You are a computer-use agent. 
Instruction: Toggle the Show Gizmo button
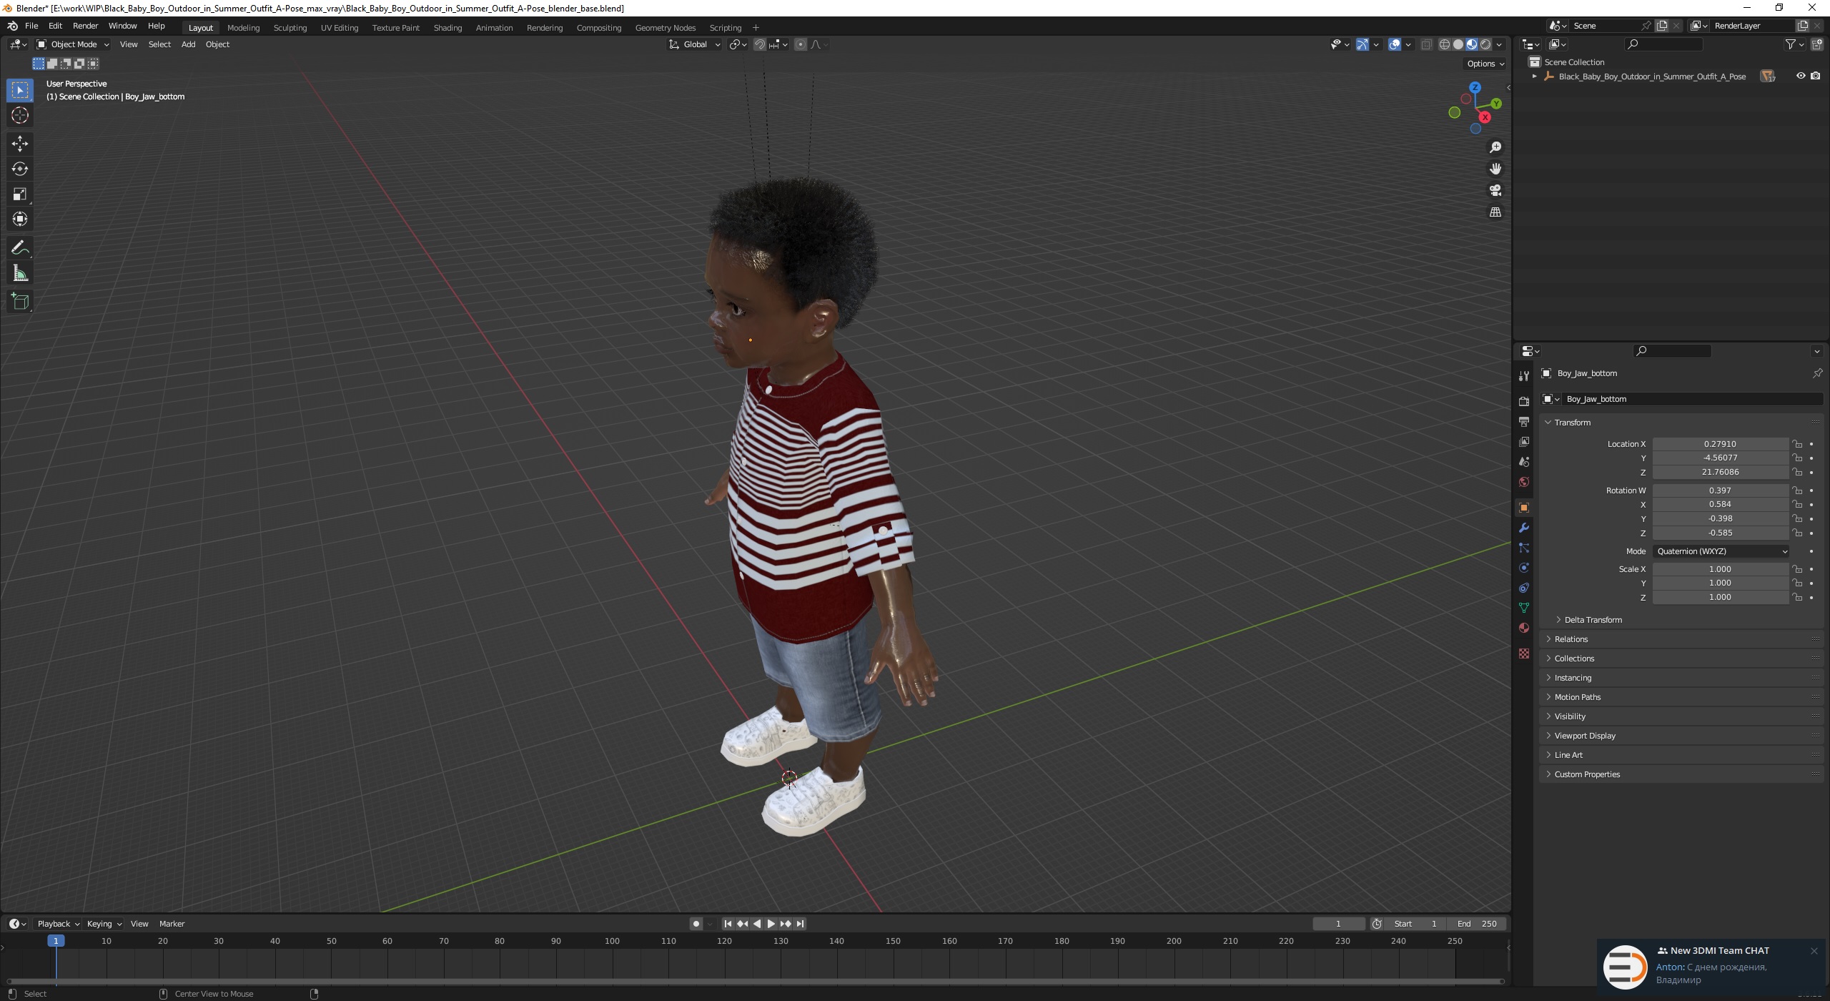tap(1362, 44)
